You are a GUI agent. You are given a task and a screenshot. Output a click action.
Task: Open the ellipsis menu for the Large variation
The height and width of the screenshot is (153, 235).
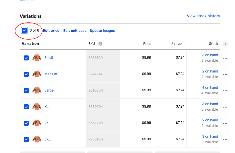coord(225,91)
